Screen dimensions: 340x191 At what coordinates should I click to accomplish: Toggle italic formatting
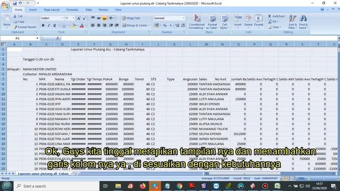click(x=49, y=25)
